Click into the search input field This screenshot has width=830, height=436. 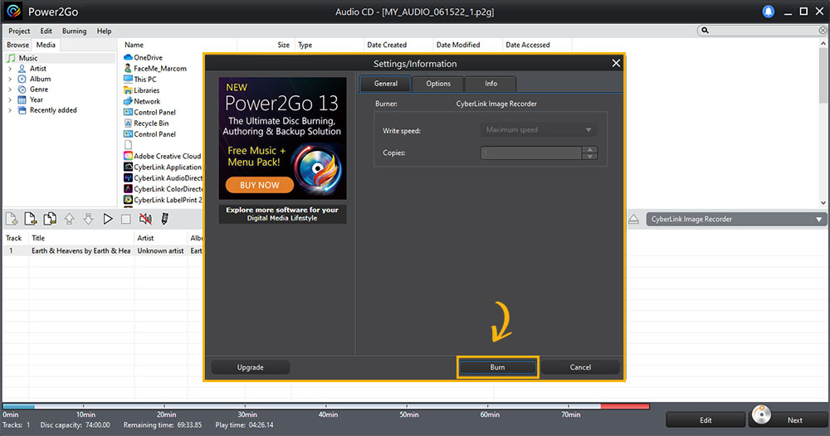(764, 31)
